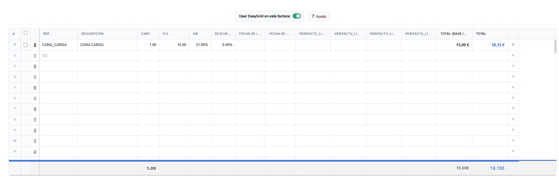Toggle the EasyGrid switch for this invoice
This screenshot has height=177, width=559.
(x=297, y=16)
